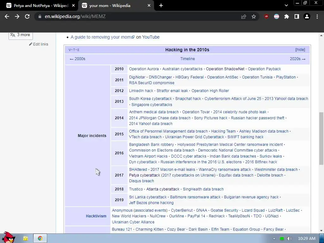Collapse the navbox with [hide]
Image resolution: width=324 pixels, height=243 pixels.
300,50
